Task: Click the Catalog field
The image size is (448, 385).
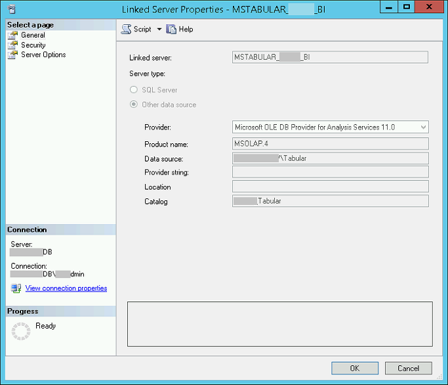Action: tap(331, 201)
